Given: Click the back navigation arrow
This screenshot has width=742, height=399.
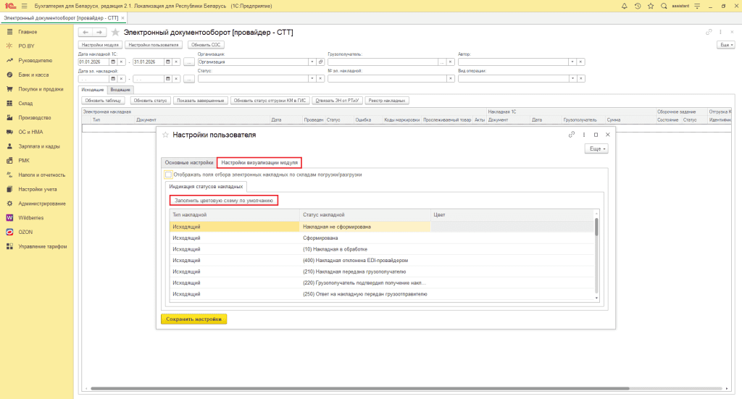Looking at the screenshot, I should pos(86,33).
